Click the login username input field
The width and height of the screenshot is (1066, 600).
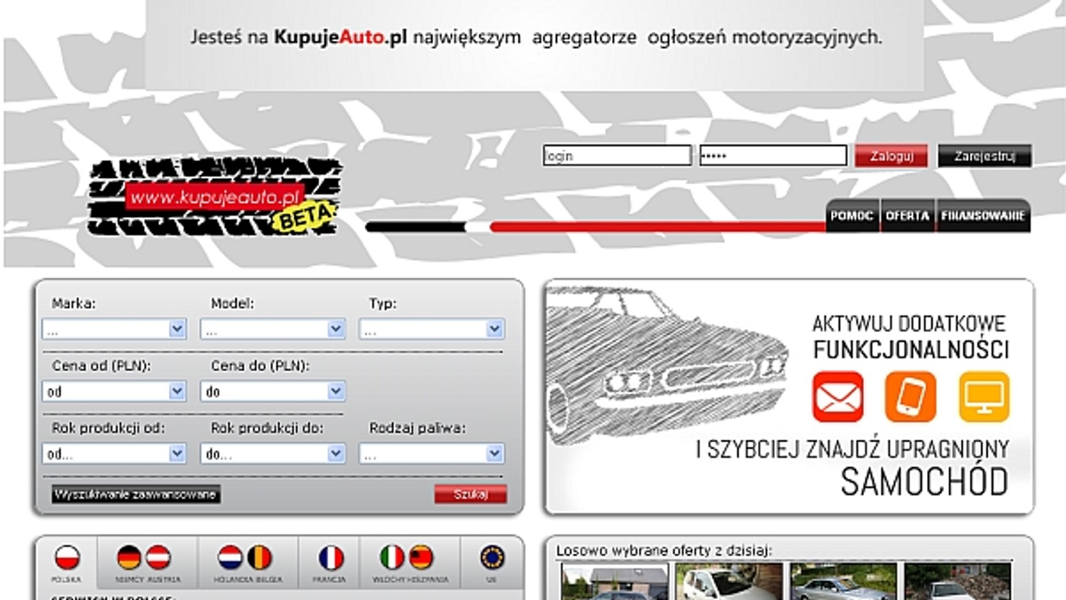[616, 156]
